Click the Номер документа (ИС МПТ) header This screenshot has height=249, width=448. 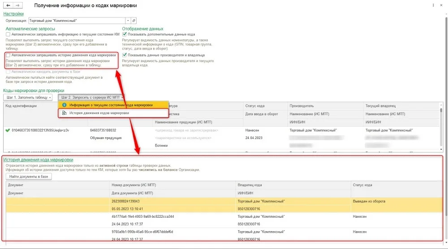(x=134, y=185)
